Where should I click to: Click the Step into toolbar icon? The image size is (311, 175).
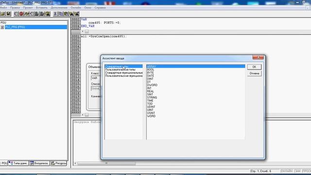pos(32,14)
